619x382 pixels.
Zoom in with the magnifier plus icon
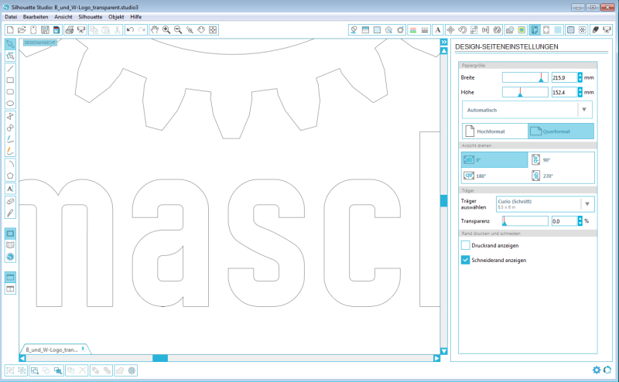click(x=166, y=30)
